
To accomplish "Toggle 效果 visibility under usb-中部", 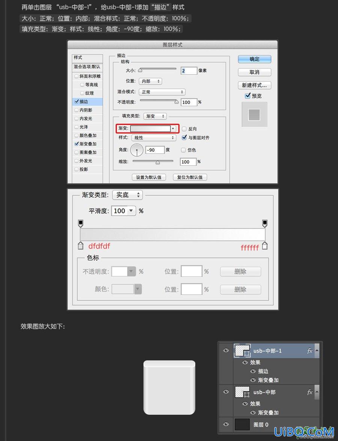I will coord(245,403).
